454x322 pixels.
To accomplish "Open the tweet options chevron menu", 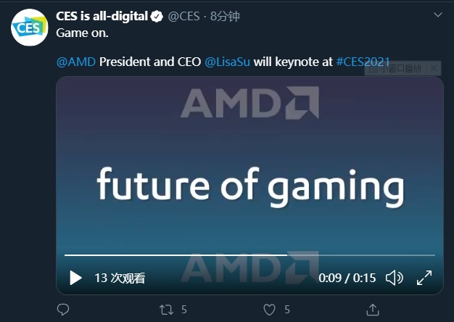I will [438, 15].
